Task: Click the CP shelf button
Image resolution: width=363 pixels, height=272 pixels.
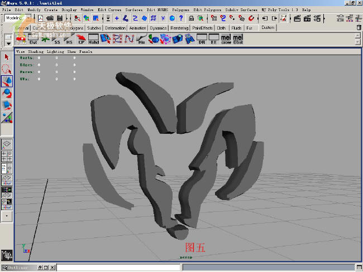Action: [82, 40]
